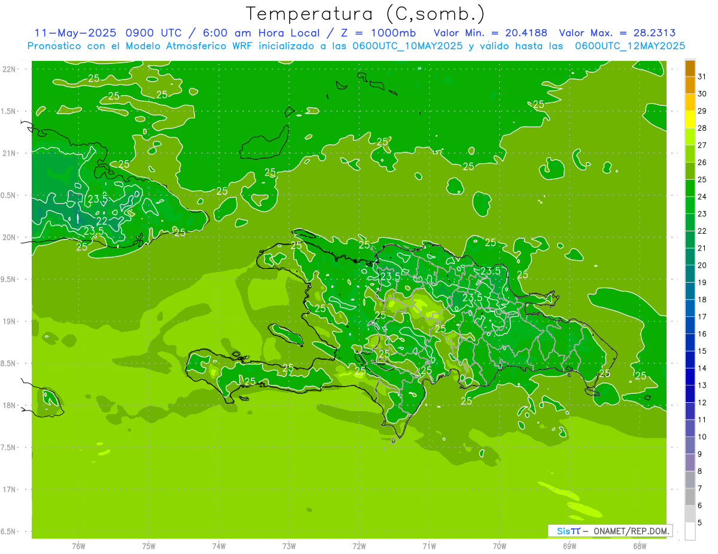
Task: Click the "Valor Min. = 20.4188" text
Action: (491, 32)
